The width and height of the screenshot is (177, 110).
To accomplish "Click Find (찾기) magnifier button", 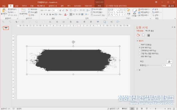I will [x=155, y=9].
